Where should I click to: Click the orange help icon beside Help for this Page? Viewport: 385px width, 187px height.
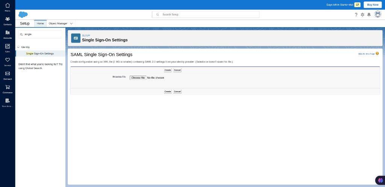click(377, 53)
